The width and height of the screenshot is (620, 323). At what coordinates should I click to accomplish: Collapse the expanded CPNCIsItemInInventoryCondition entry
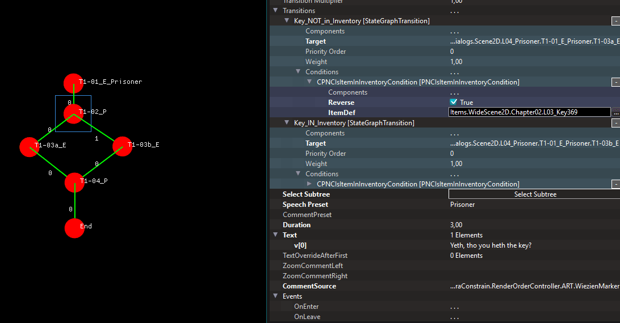click(x=309, y=82)
